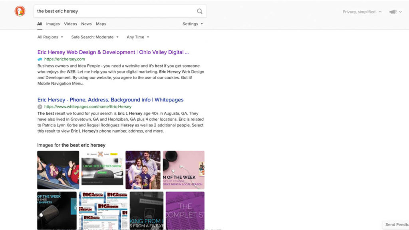Click the Whitepages result favicon icon
This screenshot has height=230, width=409.
pyautogui.click(x=40, y=107)
